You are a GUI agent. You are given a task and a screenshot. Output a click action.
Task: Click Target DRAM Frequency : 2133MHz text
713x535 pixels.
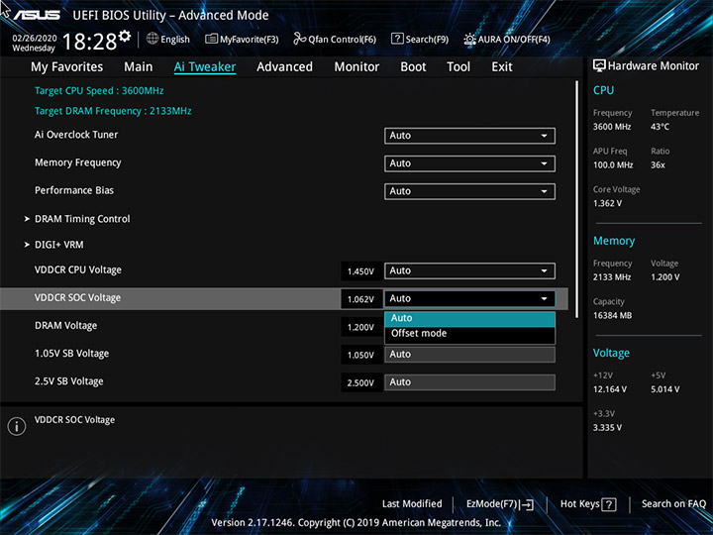coord(113,111)
